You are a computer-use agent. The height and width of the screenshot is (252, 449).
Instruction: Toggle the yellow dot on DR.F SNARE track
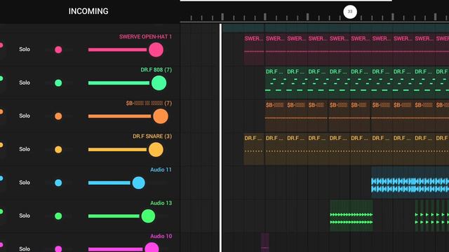tap(58, 149)
